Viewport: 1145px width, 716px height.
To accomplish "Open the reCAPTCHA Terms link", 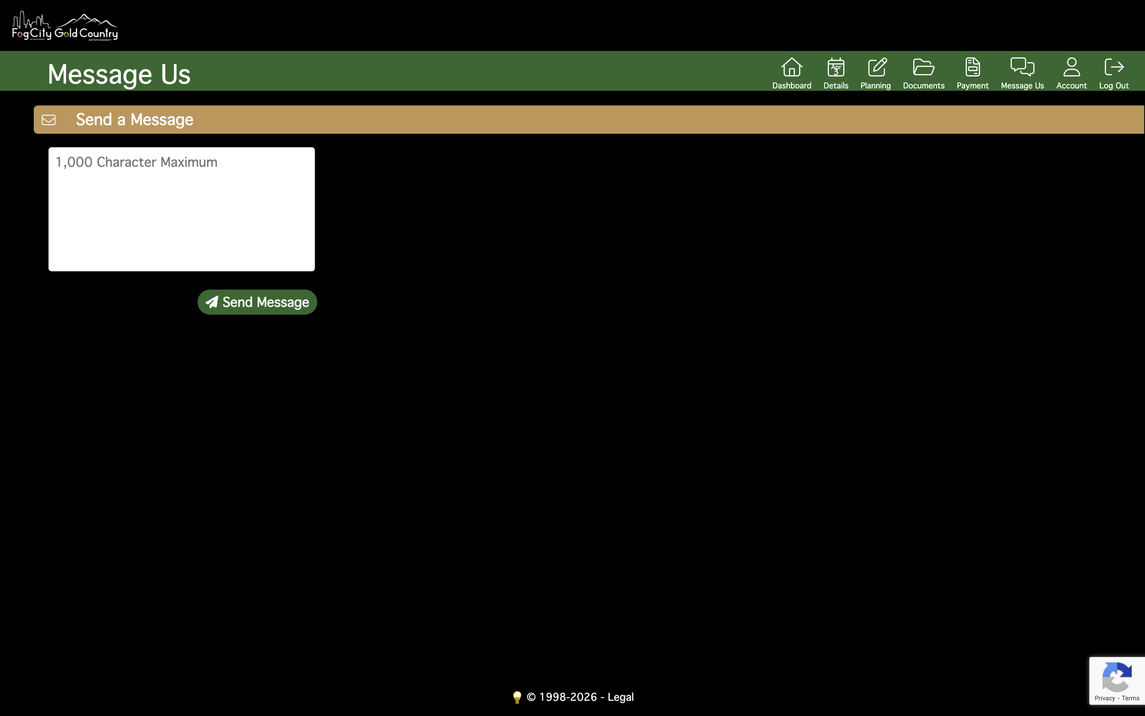I will 1130,698.
